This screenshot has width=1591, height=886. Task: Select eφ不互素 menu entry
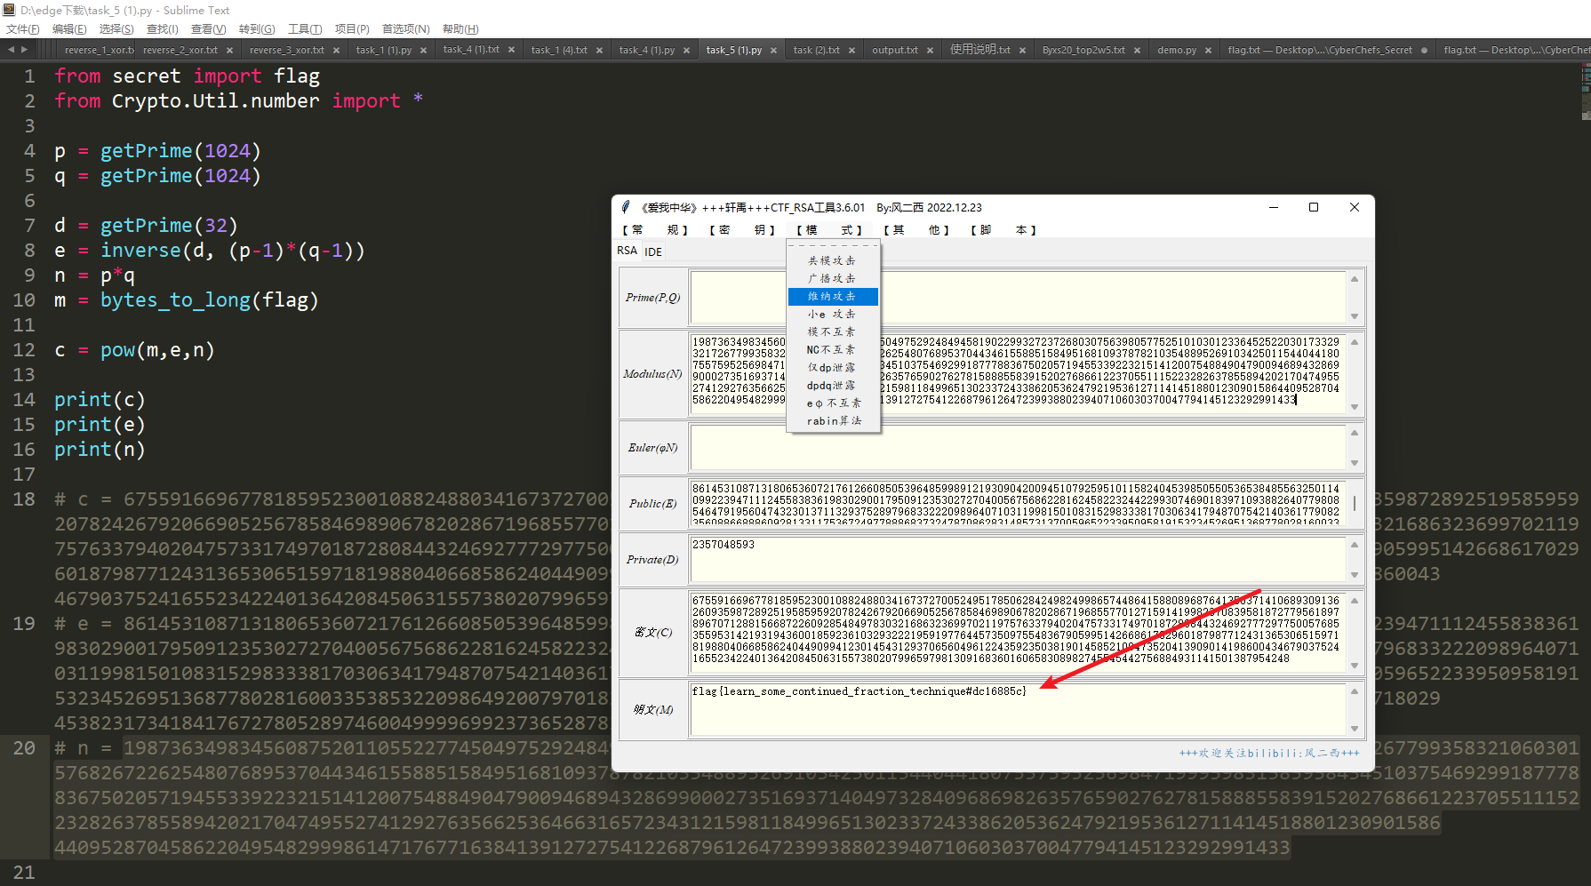[833, 403]
